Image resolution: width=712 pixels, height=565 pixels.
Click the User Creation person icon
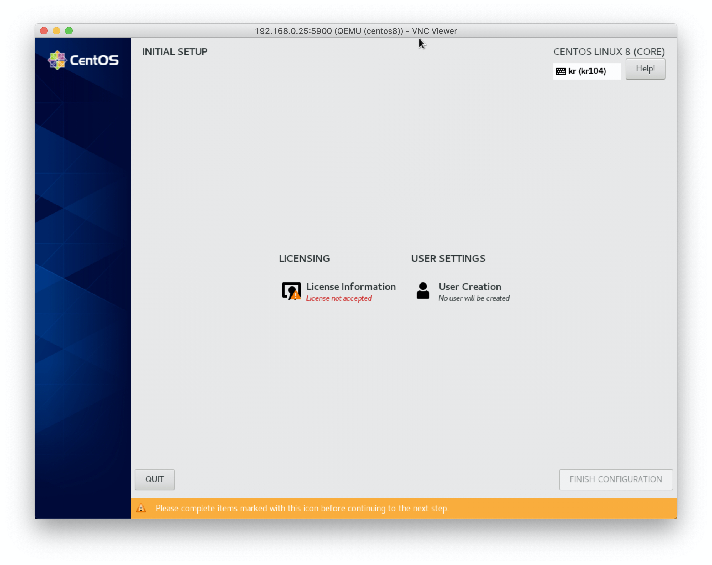click(423, 291)
